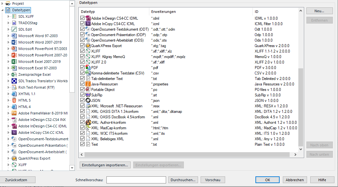Click SubRip icon in file type list

coord(88,95)
